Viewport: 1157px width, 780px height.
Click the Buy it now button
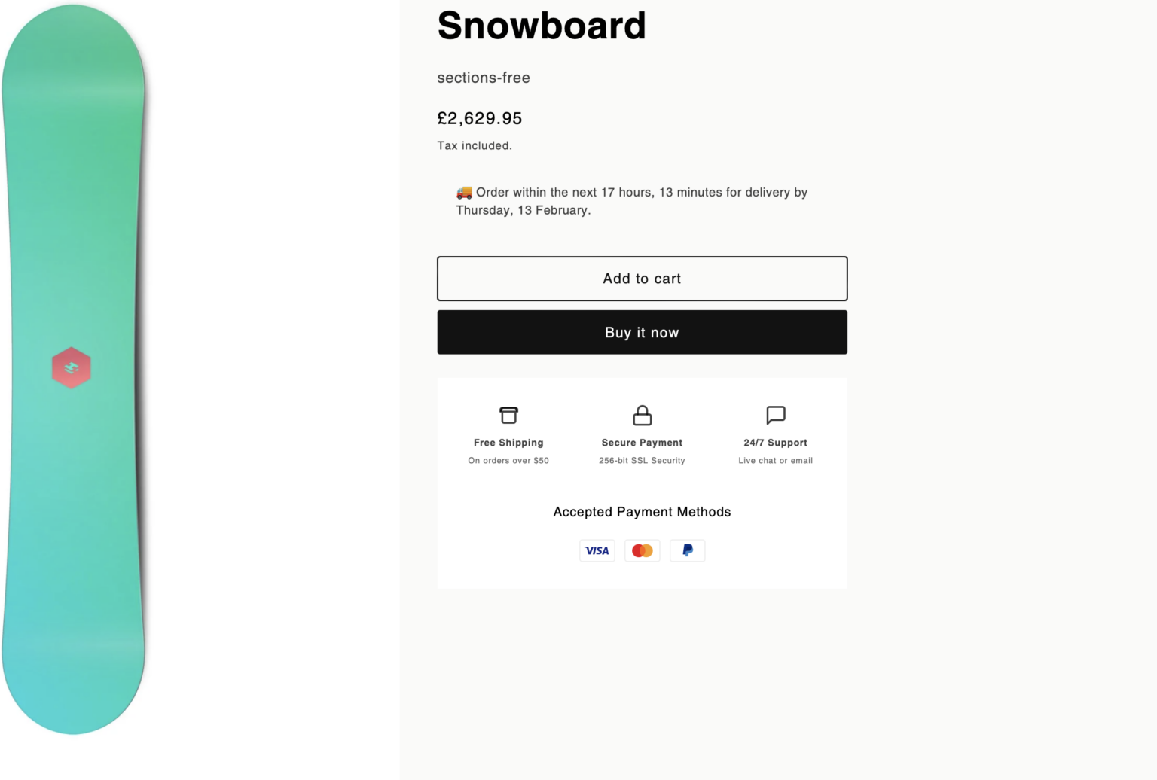tap(642, 332)
